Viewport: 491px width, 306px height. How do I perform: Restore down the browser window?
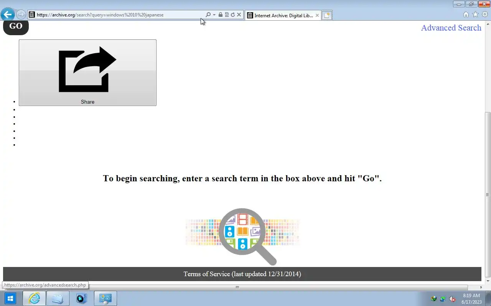click(x=471, y=4)
